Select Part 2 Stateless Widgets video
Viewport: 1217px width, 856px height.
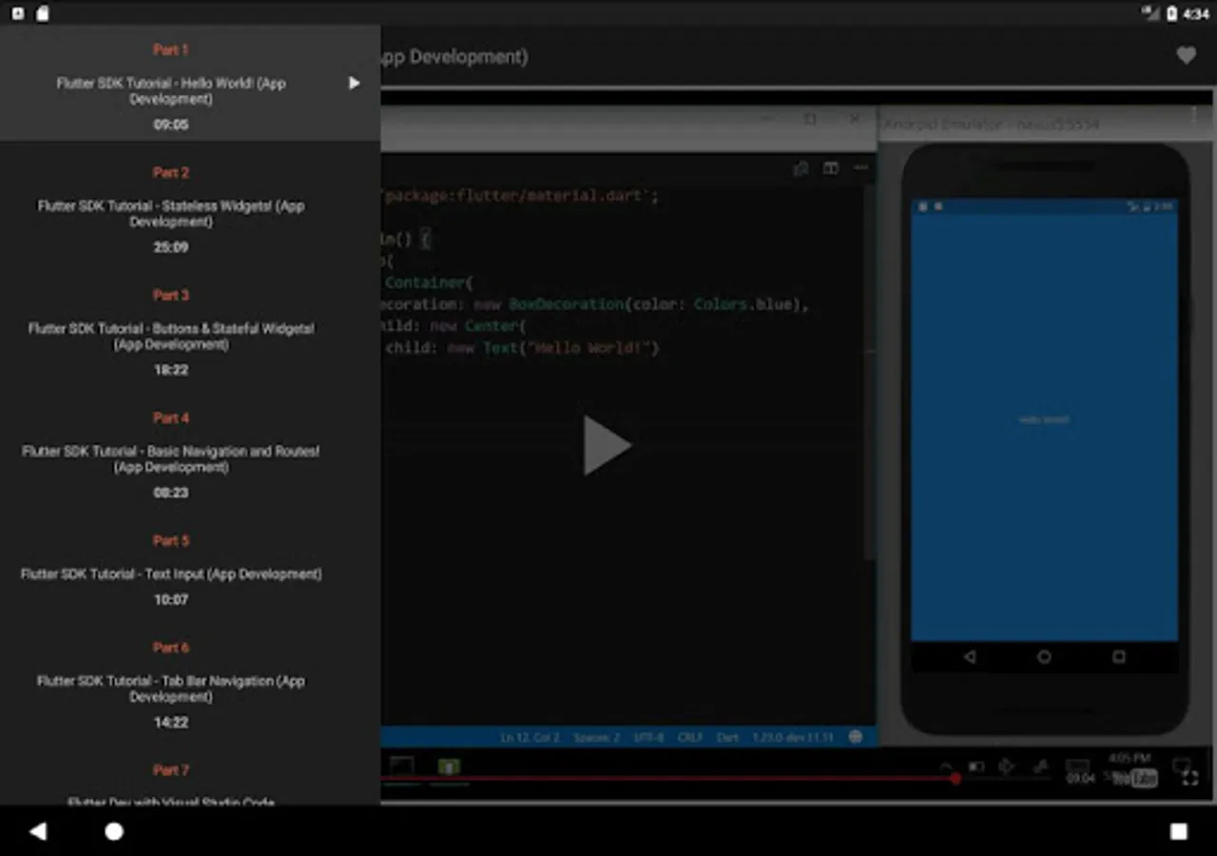coord(171,213)
